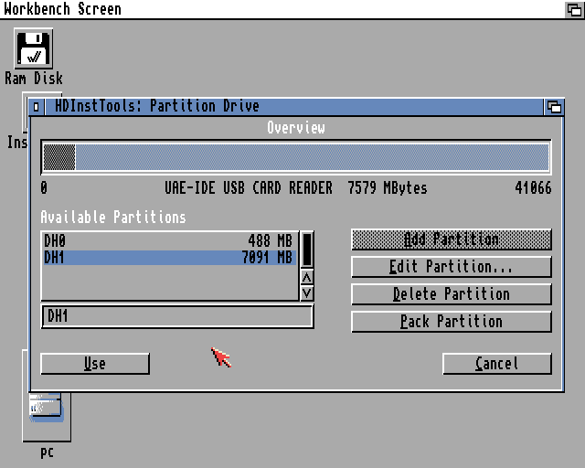Screen dimensions: 585x468
Task: Click the HDInstTools window depth gadget
Action: point(554,106)
